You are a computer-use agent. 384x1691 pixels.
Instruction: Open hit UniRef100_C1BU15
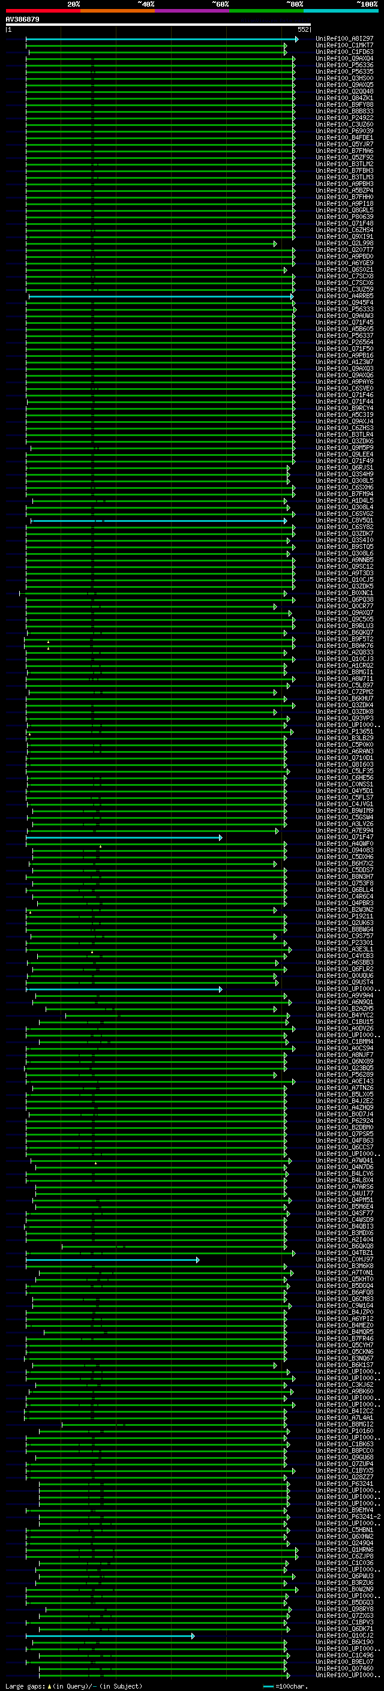tap(344, 1022)
